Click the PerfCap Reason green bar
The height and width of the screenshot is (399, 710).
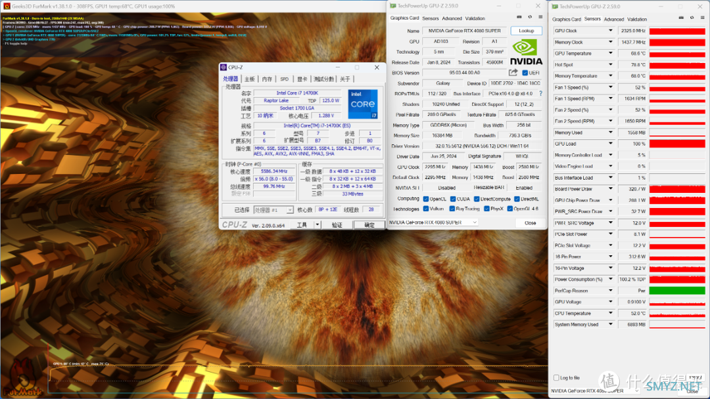[677, 291]
